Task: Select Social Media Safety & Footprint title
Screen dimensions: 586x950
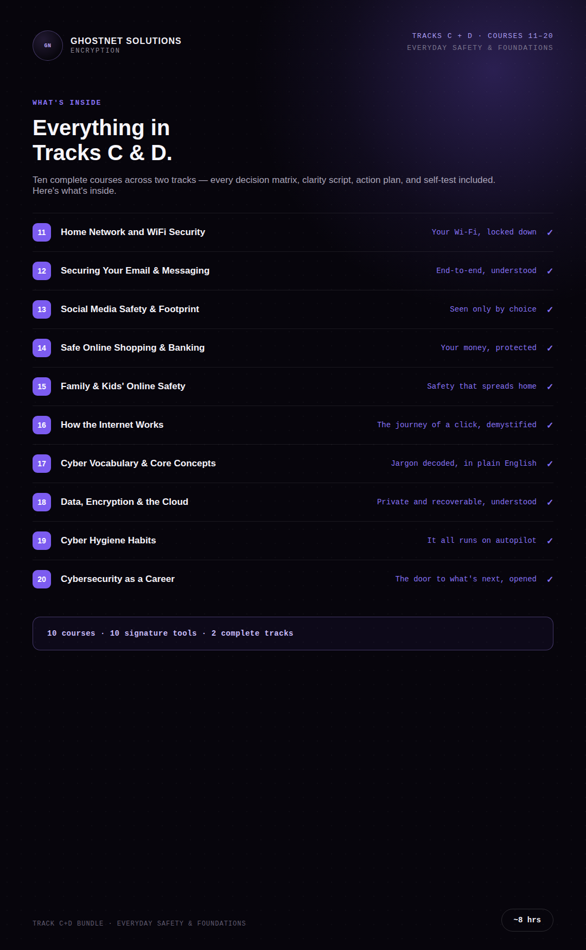Action: tap(130, 309)
